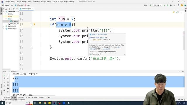The width and height of the screenshot is (187, 105).
Task: Start debugging with the bug icon
Action: (x=167, y=5)
